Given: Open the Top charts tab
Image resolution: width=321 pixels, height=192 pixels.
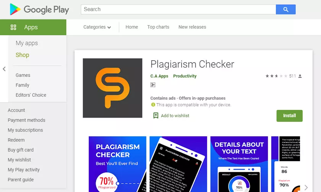Looking at the screenshot, I should pyautogui.click(x=158, y=27).
